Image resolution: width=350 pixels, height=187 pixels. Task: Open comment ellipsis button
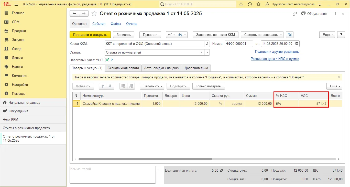click(x=159, y=169)
